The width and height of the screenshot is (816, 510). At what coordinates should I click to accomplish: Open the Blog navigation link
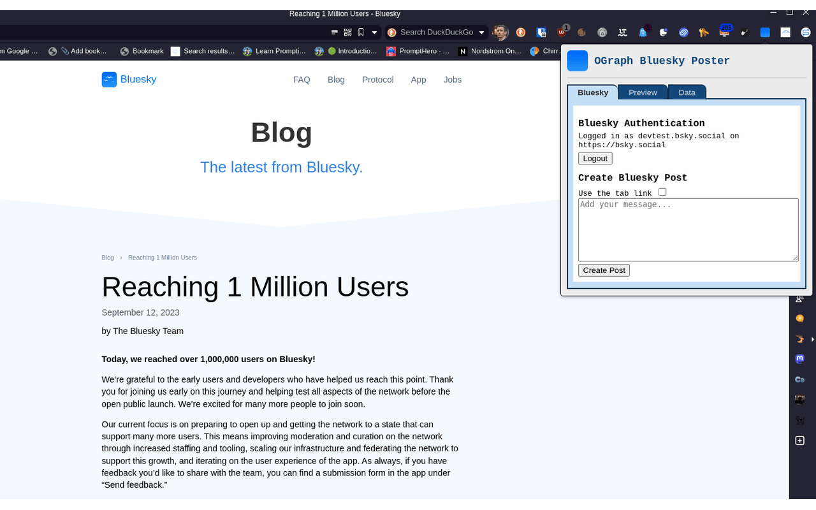[336, 80]
